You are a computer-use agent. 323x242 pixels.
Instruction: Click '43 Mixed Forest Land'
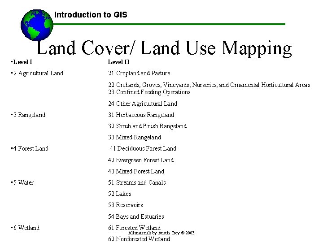[x=136, y=171]
